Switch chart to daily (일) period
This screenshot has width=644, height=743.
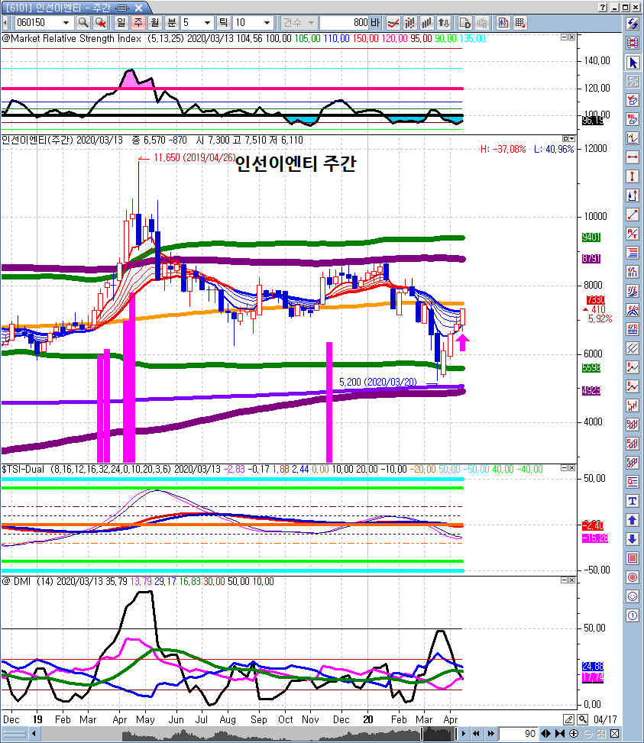click(x=122, y=22)
